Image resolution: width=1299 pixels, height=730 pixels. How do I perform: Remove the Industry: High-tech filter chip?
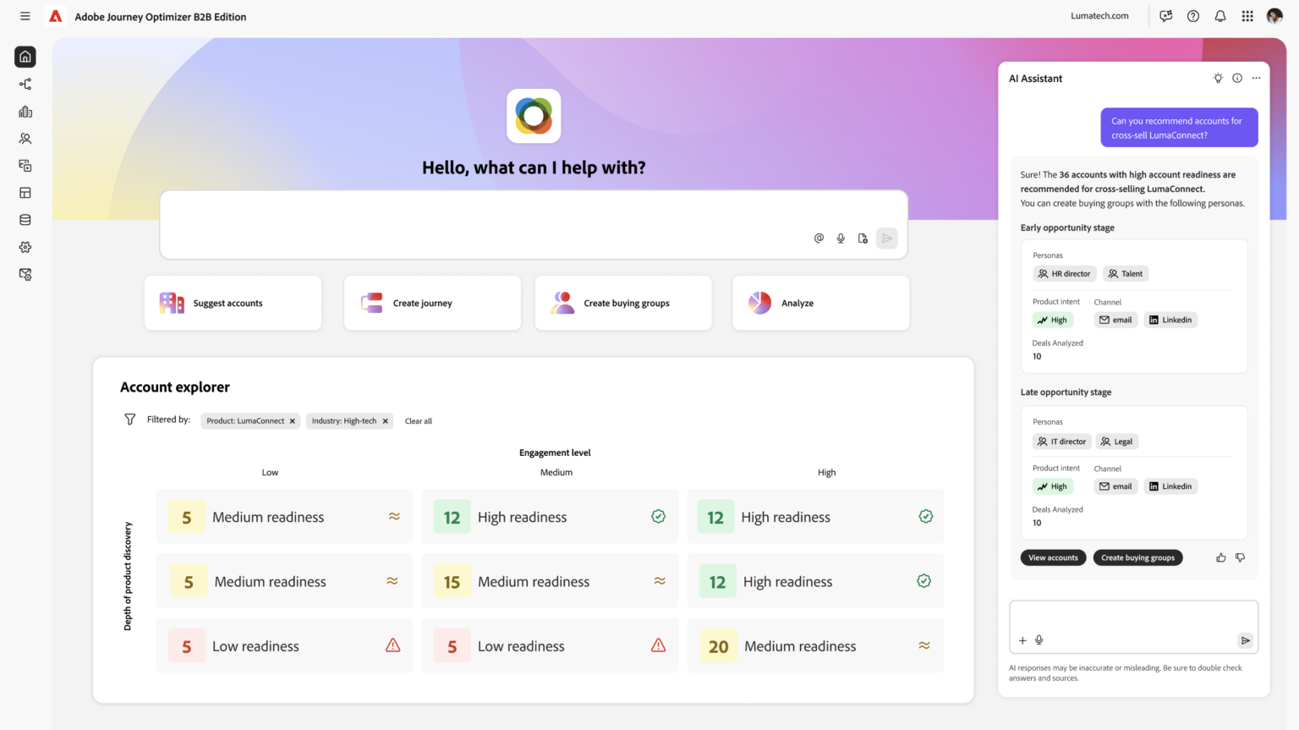(386, 421)
